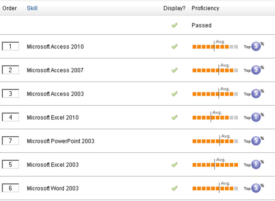
Task: Click the proficiency bar for Access 2003
Action: click(x=215, y=94)
